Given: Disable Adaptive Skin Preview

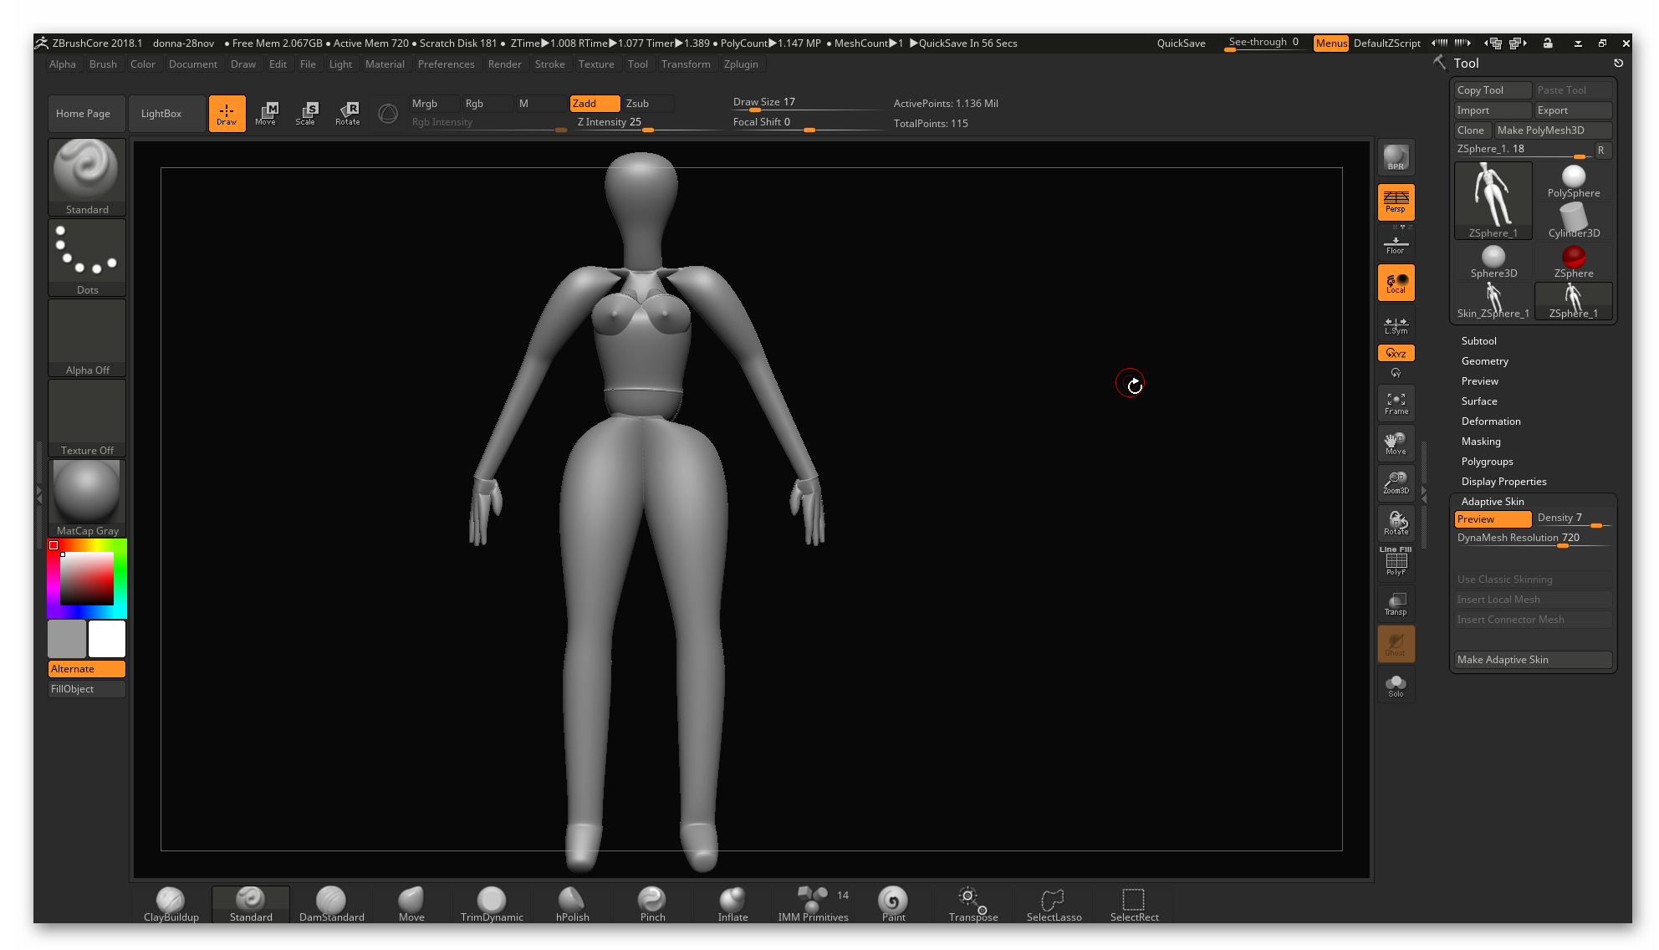Looking at the screenshot, I should tap(1492, 519).
